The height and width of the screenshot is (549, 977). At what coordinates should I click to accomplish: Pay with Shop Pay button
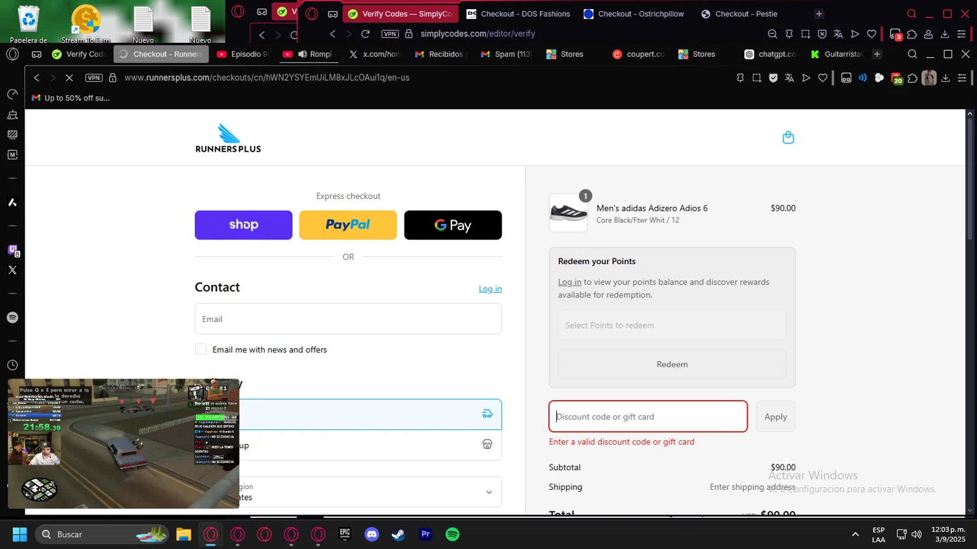244,225
